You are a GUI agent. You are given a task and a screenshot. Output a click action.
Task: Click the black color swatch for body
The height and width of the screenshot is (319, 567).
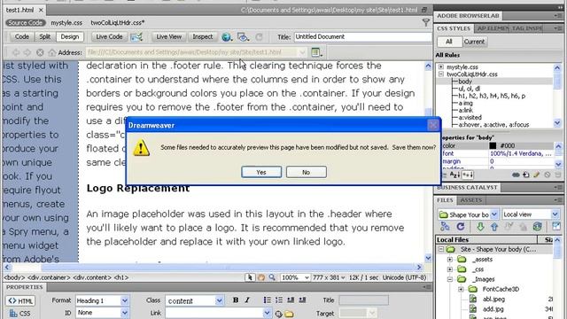click(493, 145)
